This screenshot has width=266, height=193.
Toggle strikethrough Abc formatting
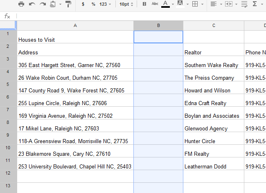point(155,4)
